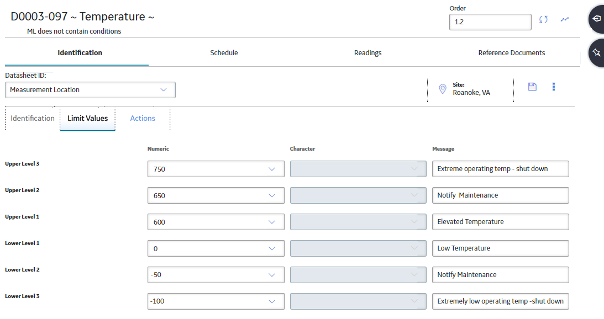Open the Reference Documents tab

pos(512,53)
